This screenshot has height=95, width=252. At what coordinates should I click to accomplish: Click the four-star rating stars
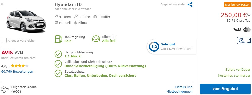coord(20,66)
